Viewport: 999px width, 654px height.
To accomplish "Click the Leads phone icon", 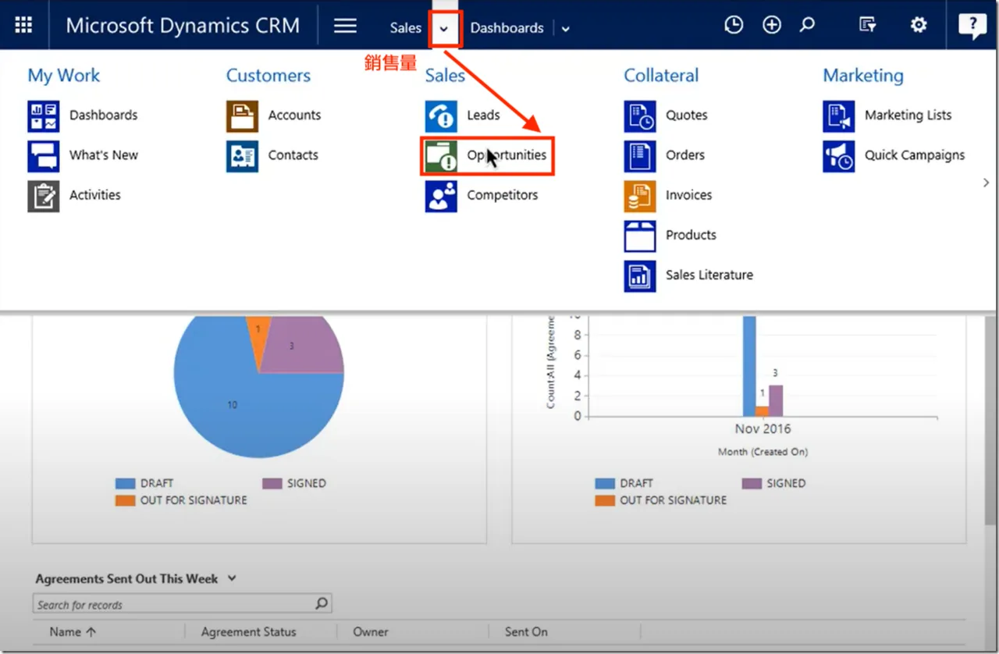I will tap(441, 116).
